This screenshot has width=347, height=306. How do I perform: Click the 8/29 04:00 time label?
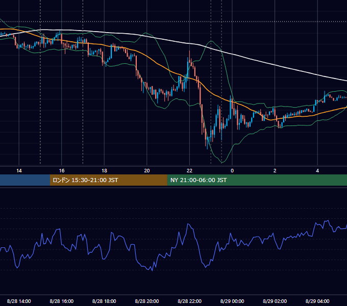pyautogui.click(x=317, y=301)
